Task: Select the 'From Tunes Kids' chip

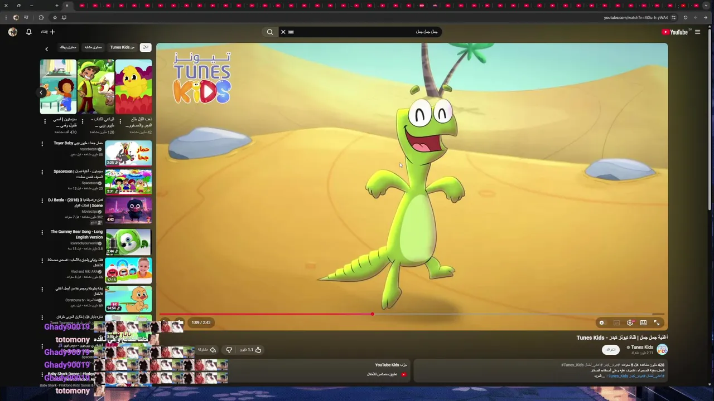Action: [x=122, y=47]
